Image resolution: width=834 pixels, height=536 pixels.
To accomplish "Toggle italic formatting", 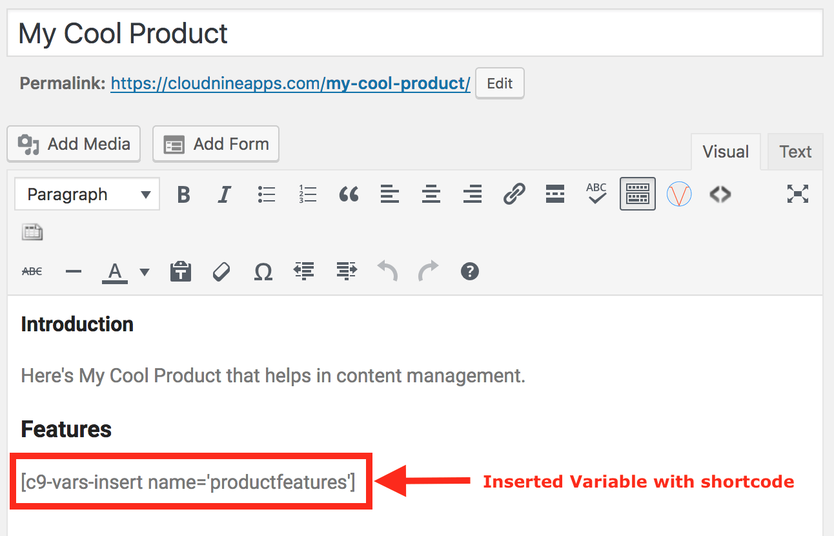I will [x=224, y=194].
